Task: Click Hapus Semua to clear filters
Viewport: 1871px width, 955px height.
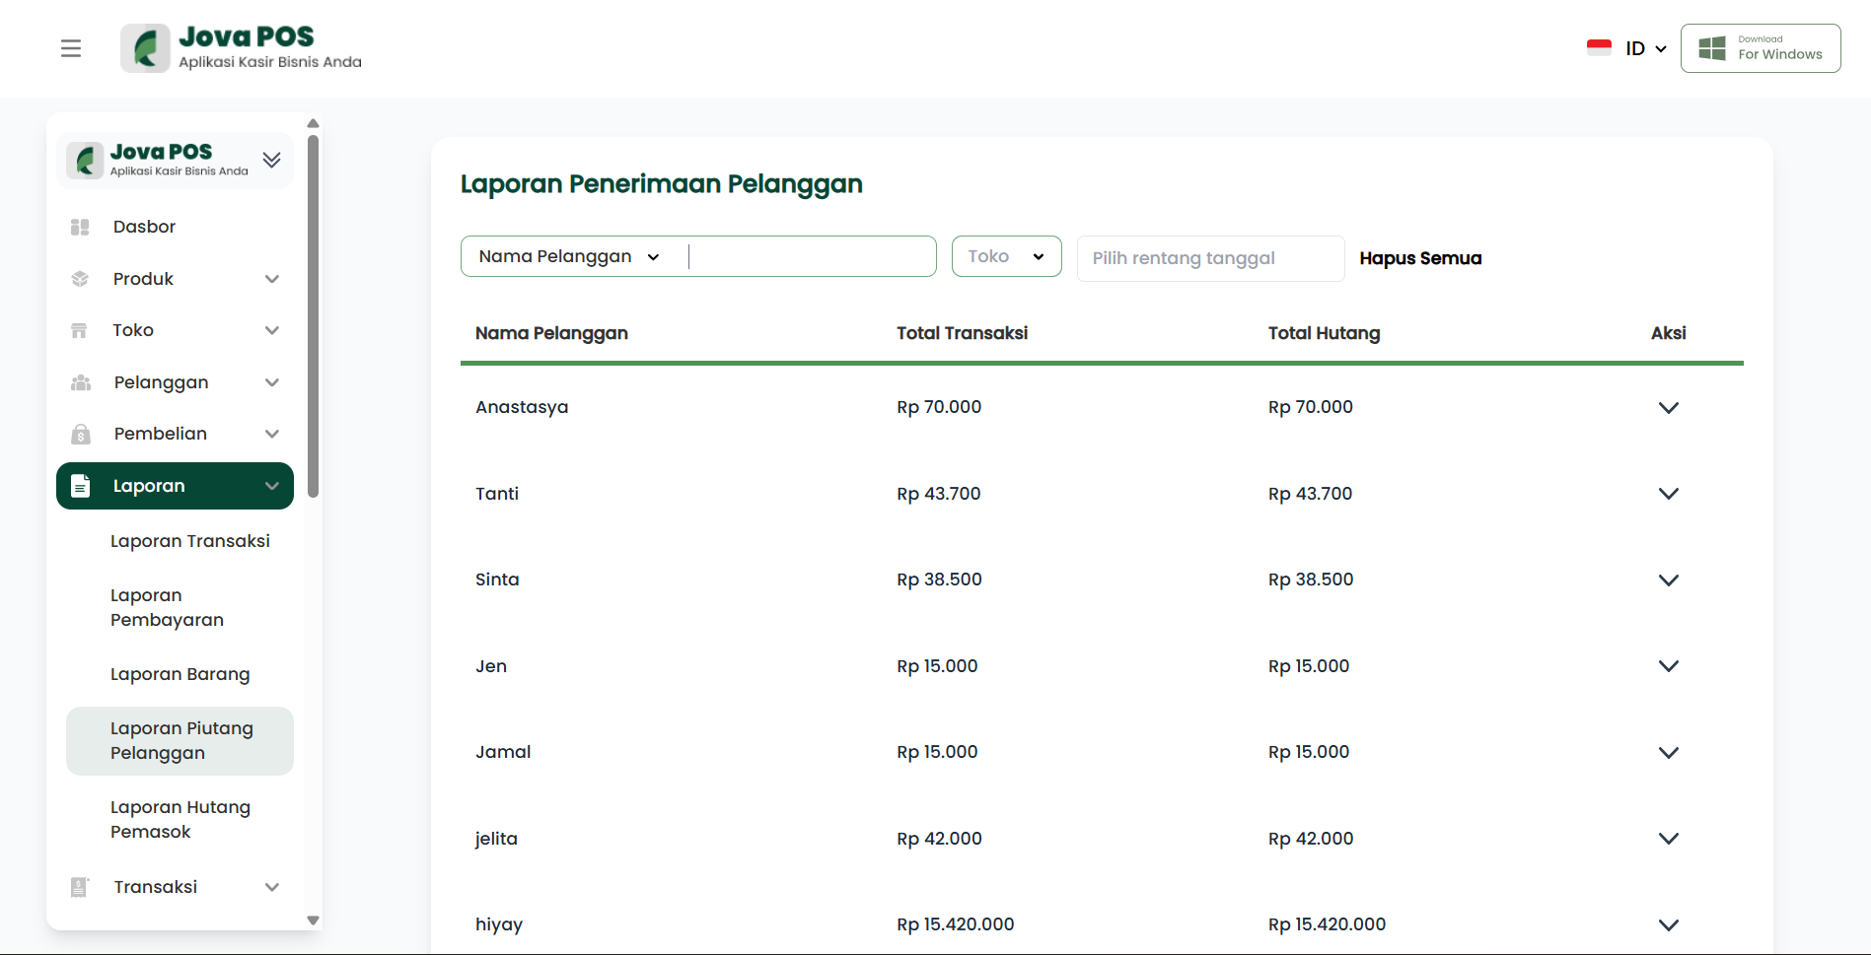Action: pyautogui.click(x=1420, y=258)
